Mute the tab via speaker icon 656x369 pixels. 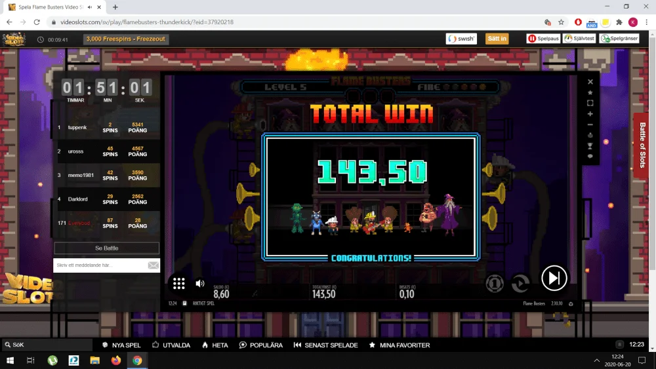click(89, 7)
